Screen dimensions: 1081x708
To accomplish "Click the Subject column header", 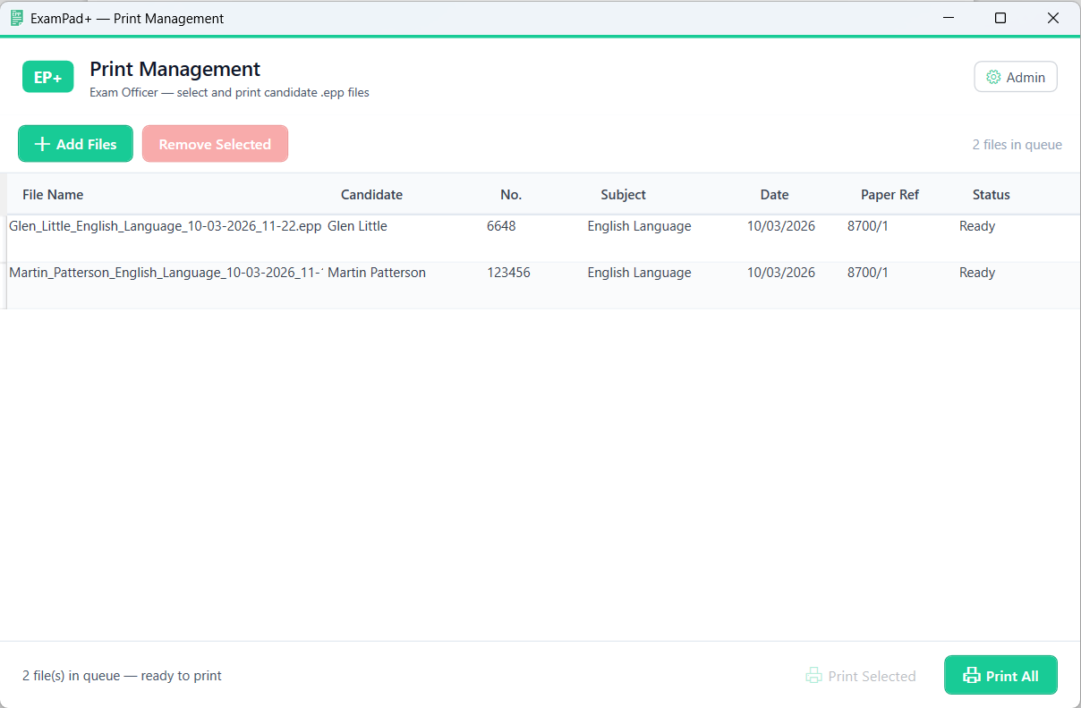I will [x=623, y=195].
